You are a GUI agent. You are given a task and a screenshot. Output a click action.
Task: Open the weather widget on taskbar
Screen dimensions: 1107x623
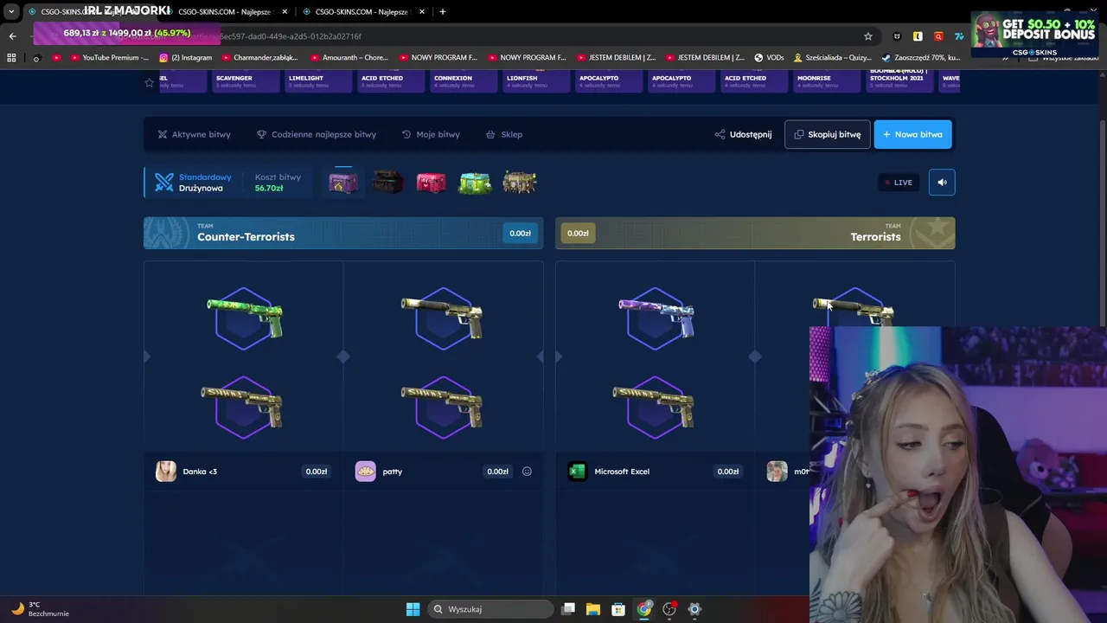pos(39,609)
